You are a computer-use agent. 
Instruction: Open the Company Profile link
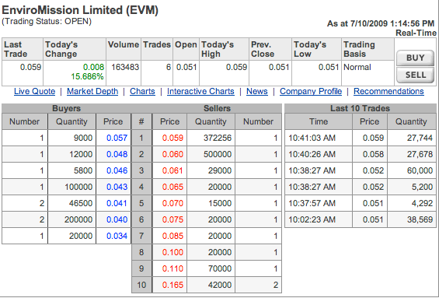pyautogui.click(x=311, y=91)
